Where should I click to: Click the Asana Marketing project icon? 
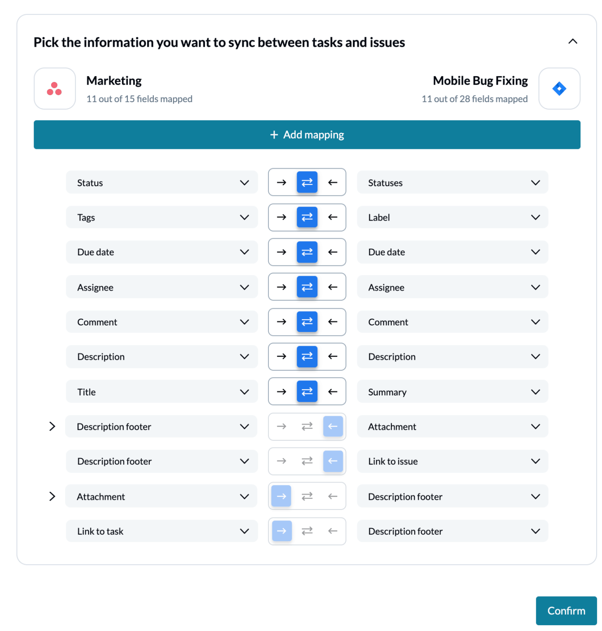point(55,89)
